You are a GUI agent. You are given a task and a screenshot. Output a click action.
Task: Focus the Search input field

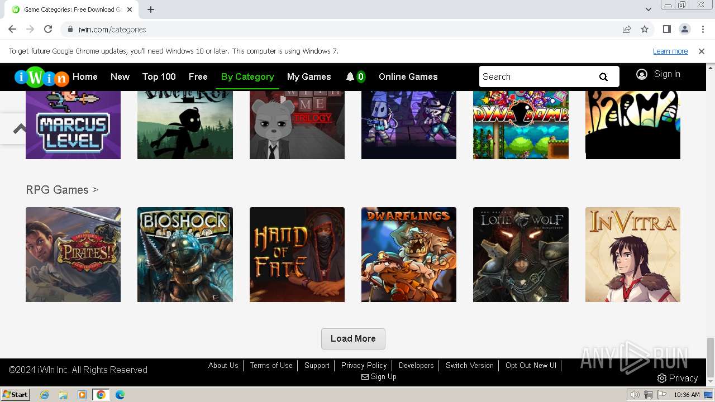536,77
